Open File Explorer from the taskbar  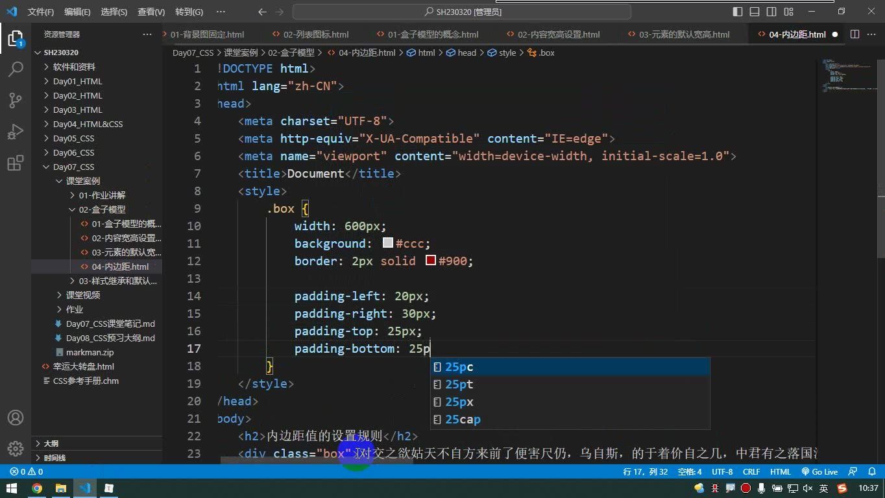pyautogui.click(x=61, y=488)
